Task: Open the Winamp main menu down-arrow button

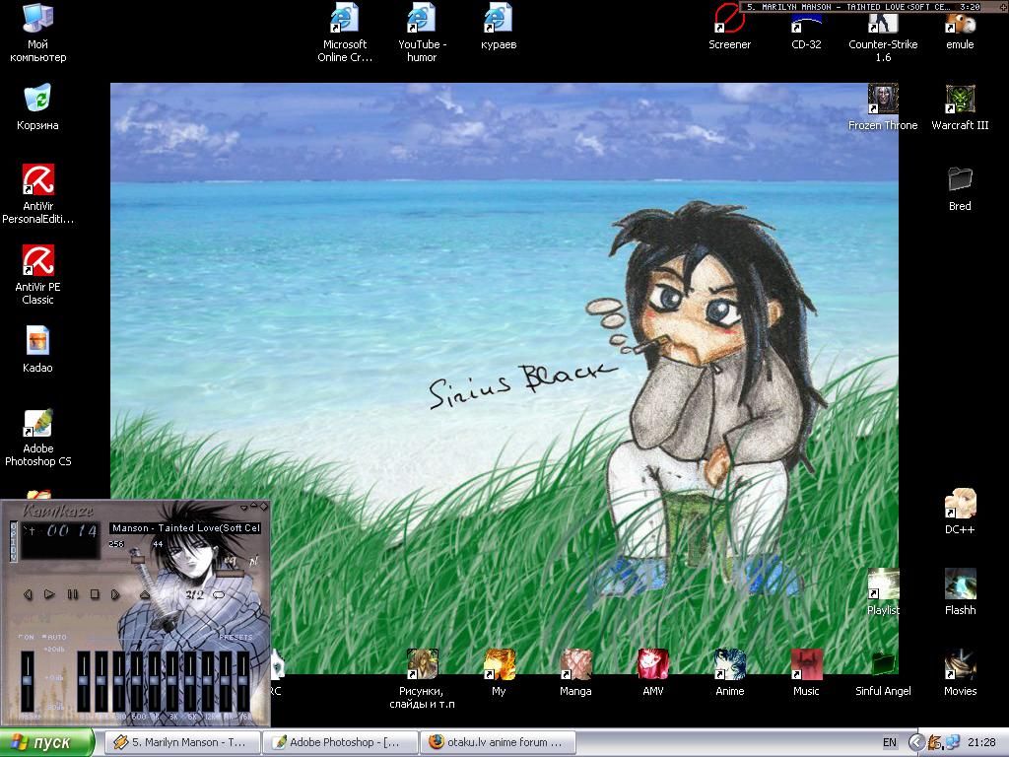Action: pos(244,507)
